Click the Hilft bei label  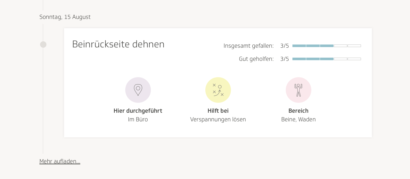click(218, 111)
